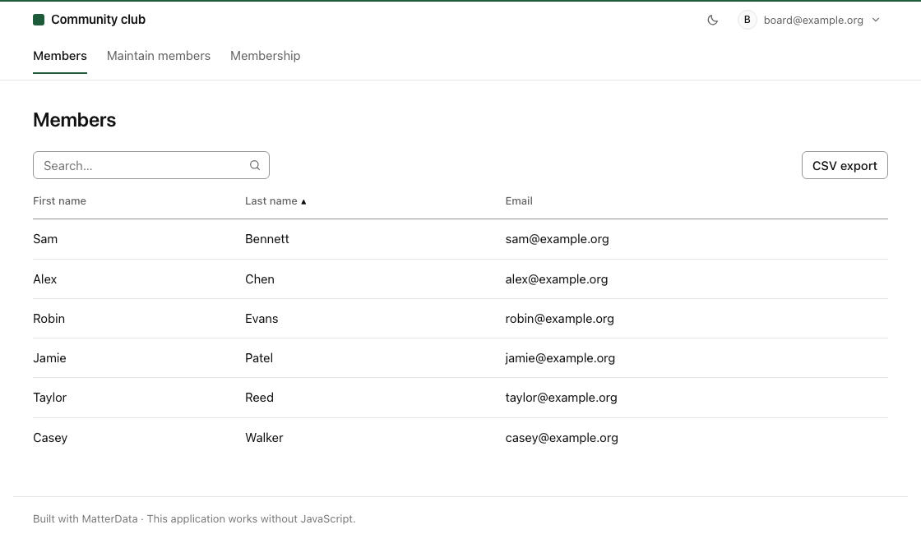Viewport: 921px width, 534px height.
Task: Click board@example.org account label
Action: [x=813, y=20]
